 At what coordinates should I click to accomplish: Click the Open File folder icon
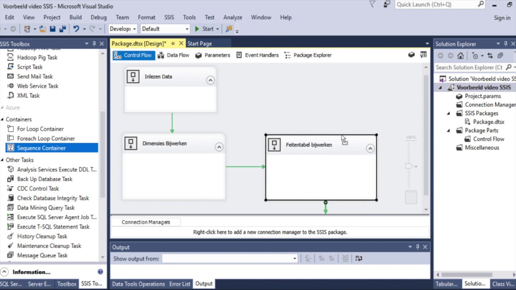[42, 29]
